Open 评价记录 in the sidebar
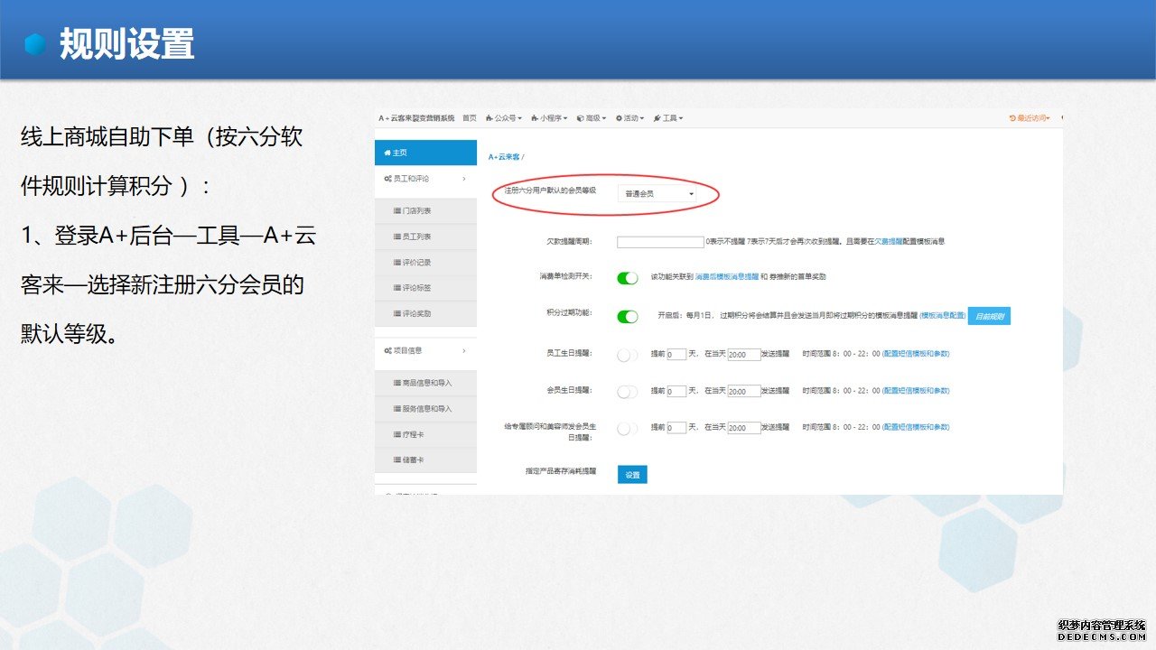The width and height of the screenshot is (1156, 650). pos(425,262)
